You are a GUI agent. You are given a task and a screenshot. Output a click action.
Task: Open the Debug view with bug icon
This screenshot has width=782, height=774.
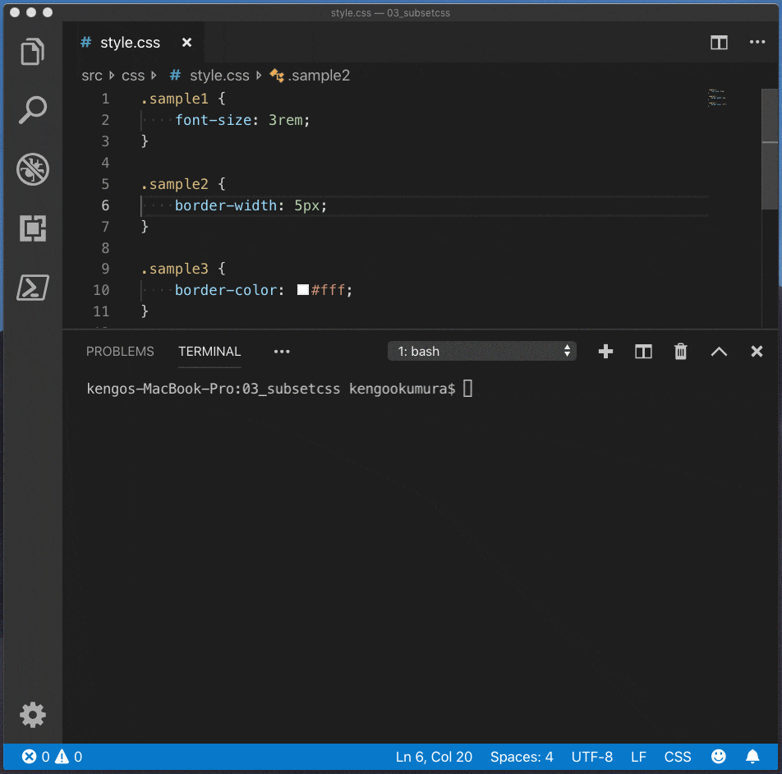[33, 169]
